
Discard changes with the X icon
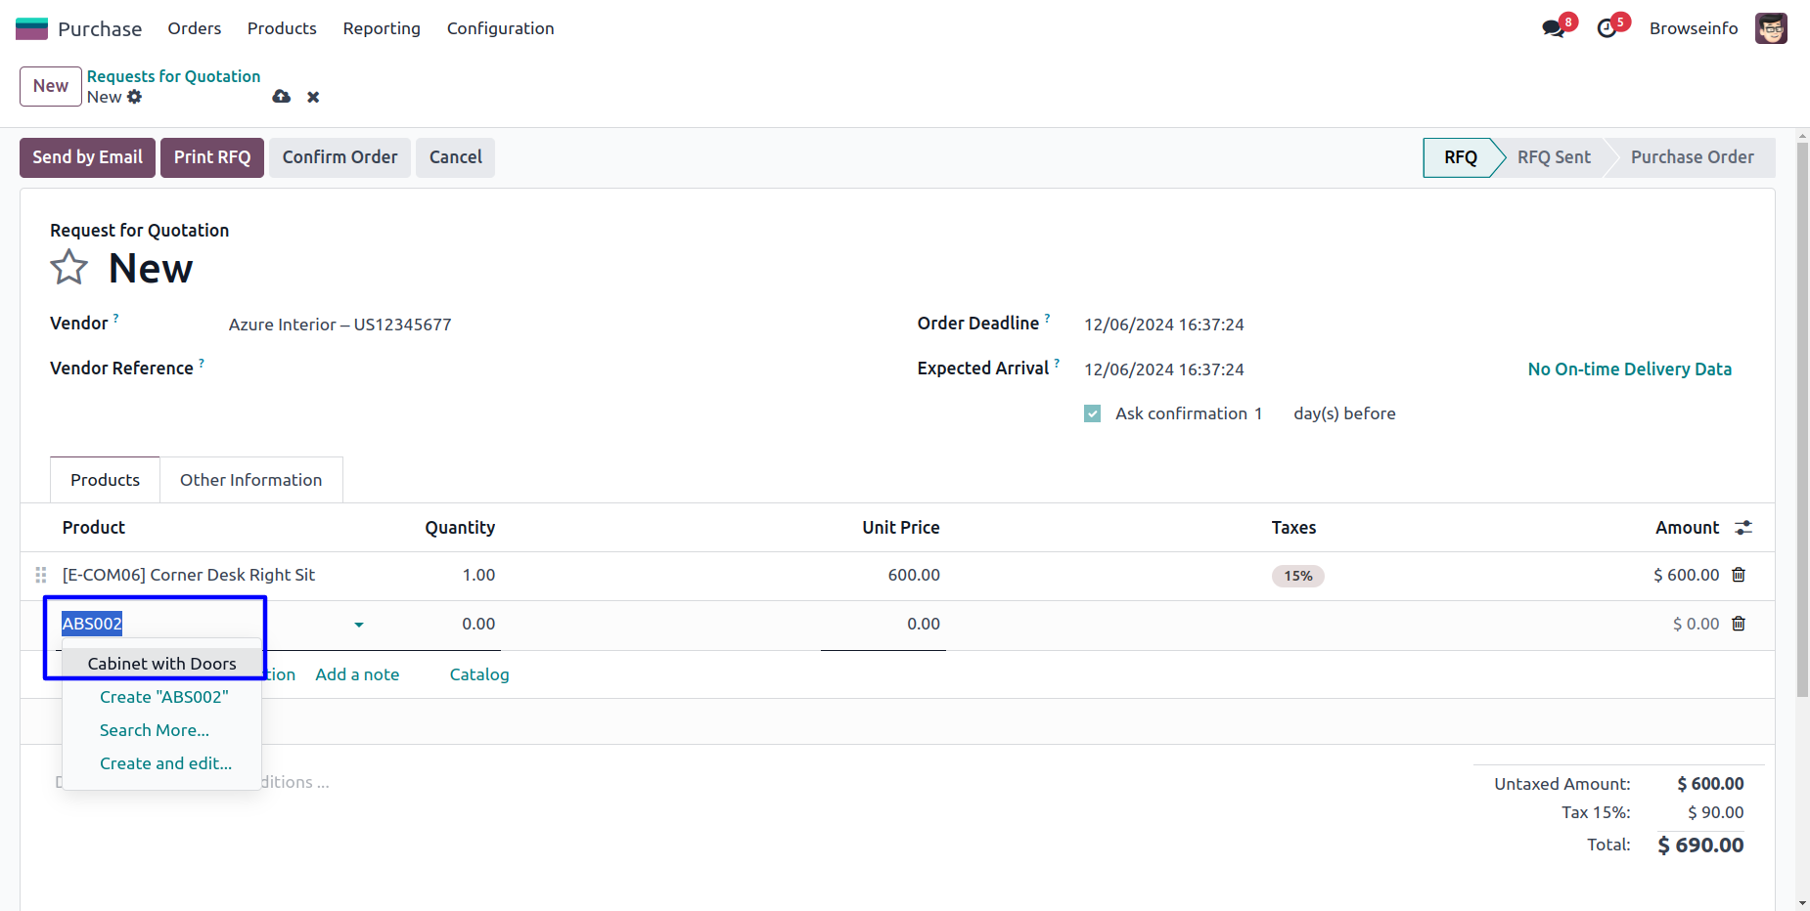point(313,97)
